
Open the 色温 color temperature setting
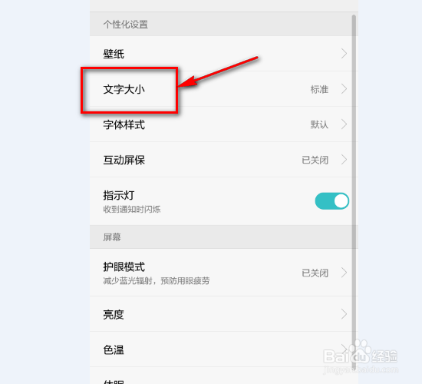(x=224, y=349)
